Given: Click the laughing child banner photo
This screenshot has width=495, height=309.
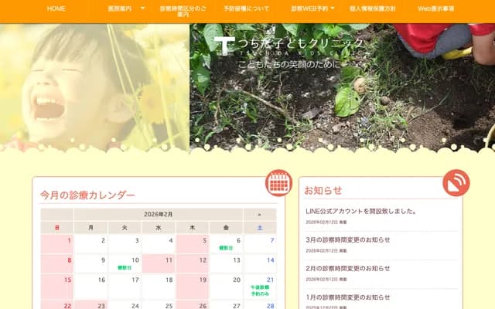Looking at the screenshot, I should point(94,87).
